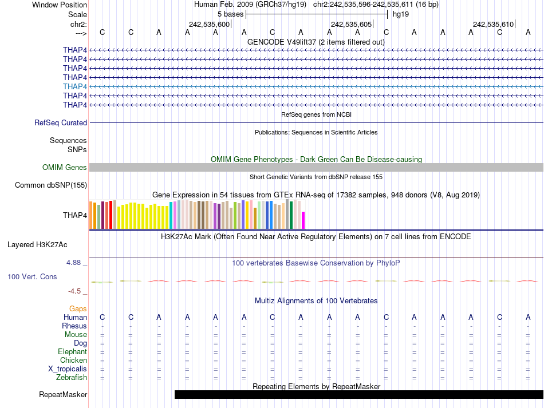
Task: Select the X_tropicalis alignment row label
Action: tap(68, 369)
